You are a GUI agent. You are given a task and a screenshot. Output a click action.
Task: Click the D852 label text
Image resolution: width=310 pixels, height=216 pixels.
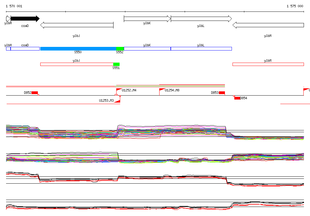(28, 93)
